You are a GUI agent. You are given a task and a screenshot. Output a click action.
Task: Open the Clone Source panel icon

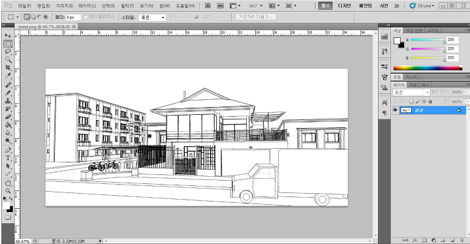coord(384,87)
